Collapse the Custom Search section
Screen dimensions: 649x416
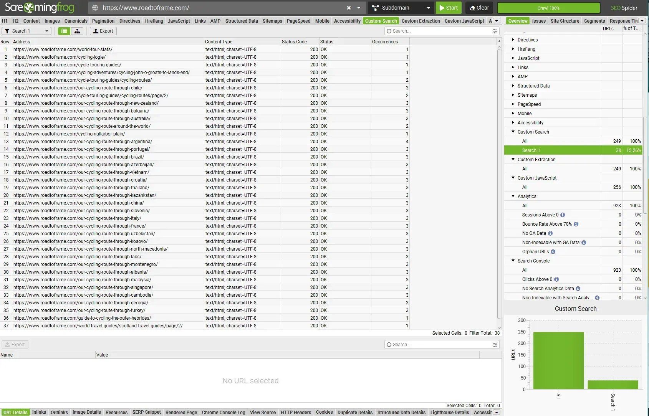coord(513,132)
